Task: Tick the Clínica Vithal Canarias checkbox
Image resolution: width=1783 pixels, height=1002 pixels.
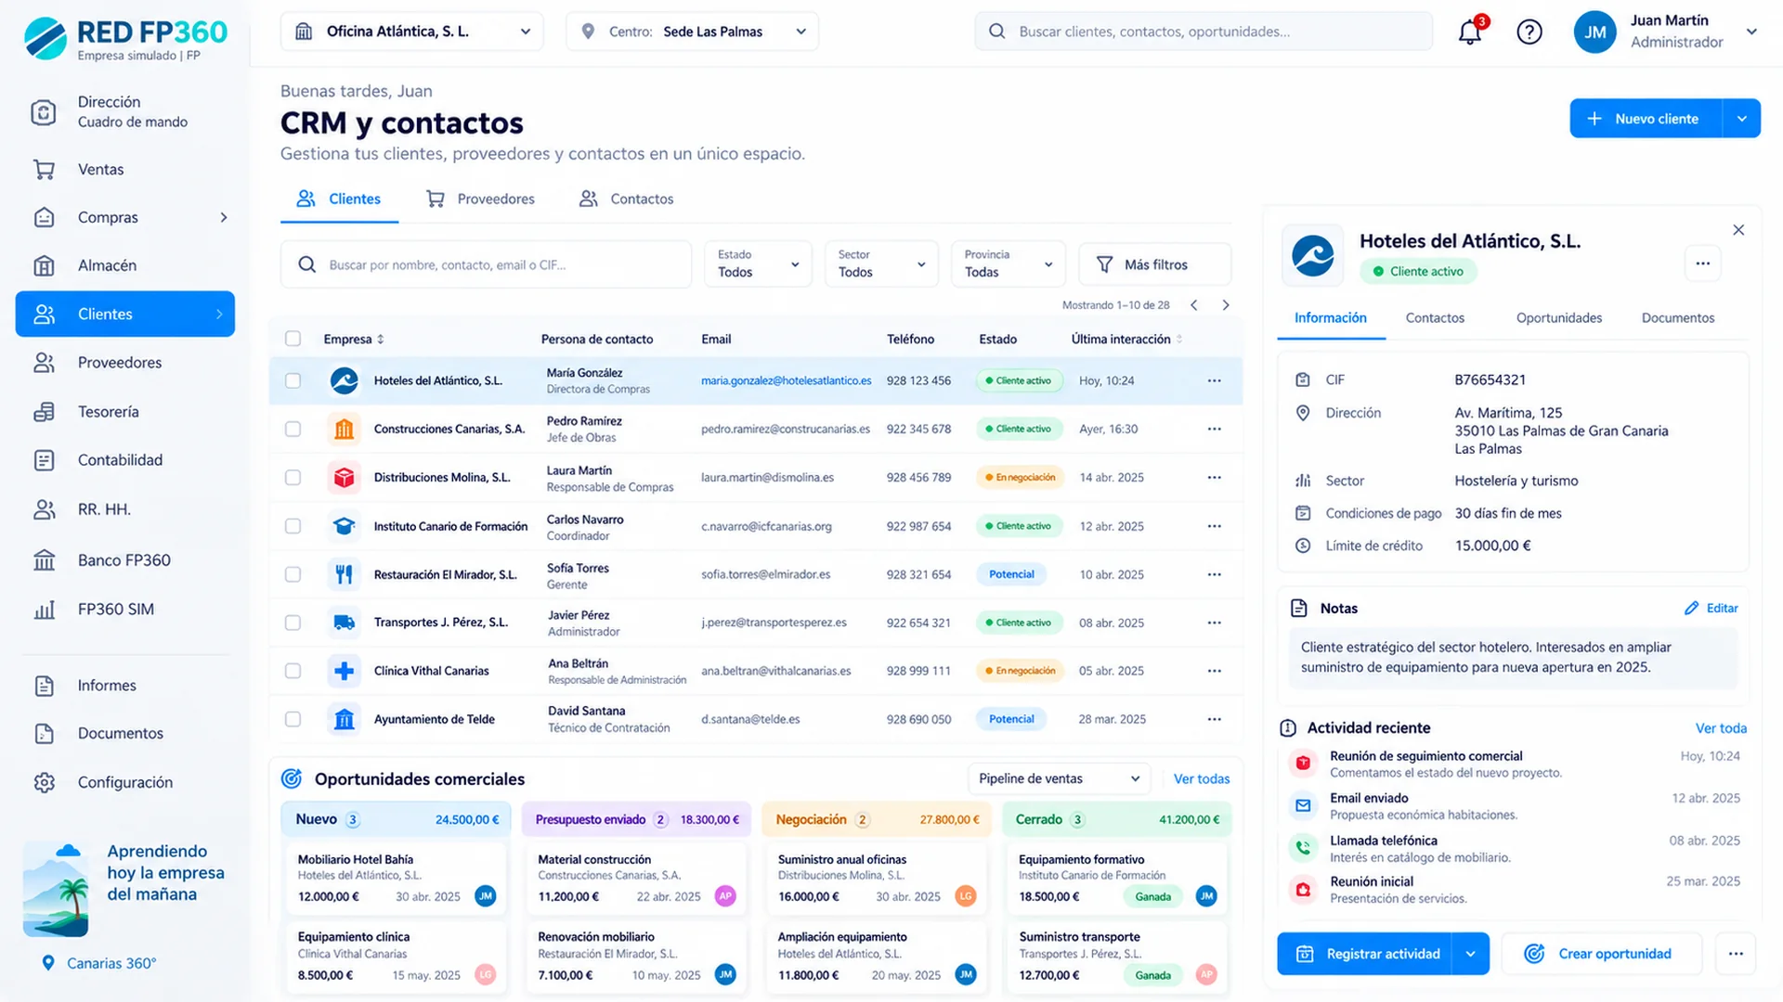Action: click(x=293, y=671)
